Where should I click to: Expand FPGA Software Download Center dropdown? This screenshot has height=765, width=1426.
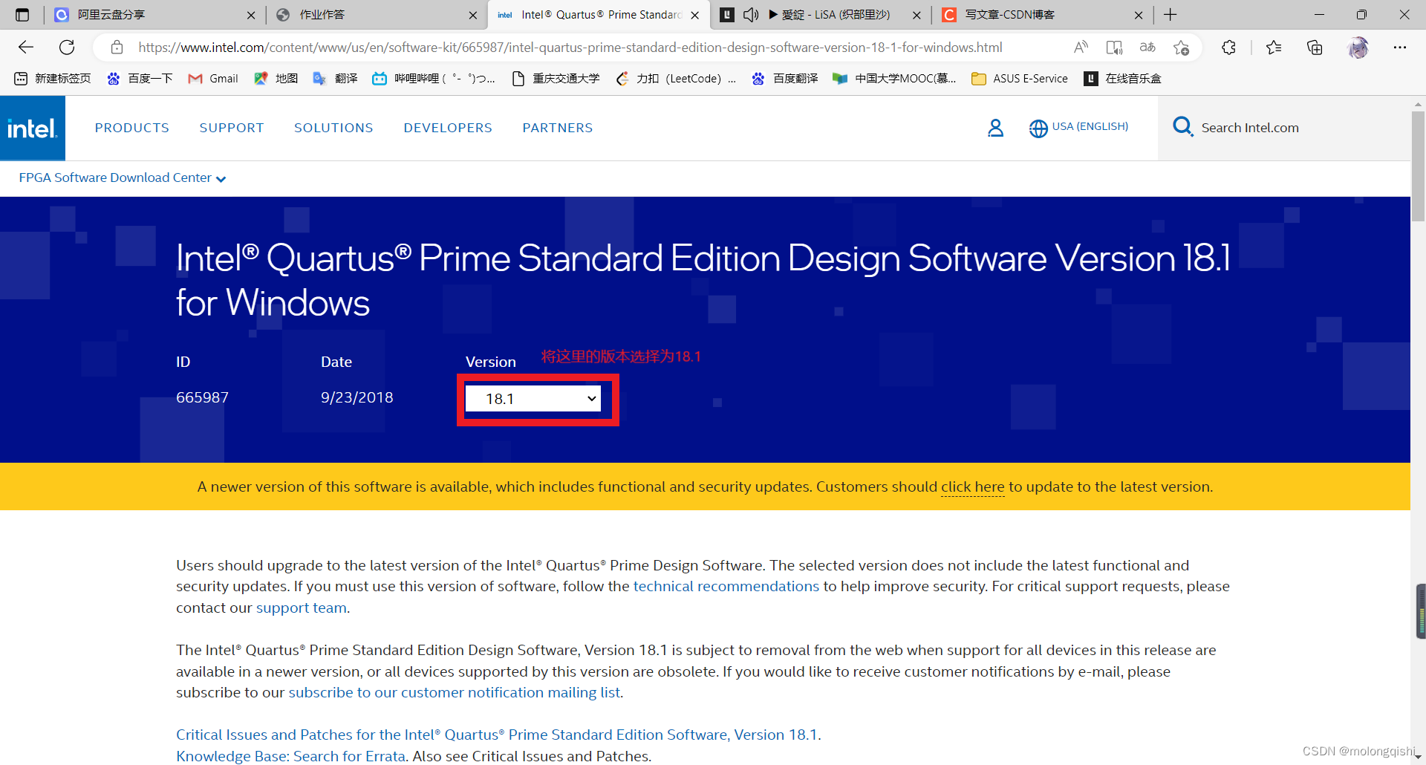click(123, 178)
